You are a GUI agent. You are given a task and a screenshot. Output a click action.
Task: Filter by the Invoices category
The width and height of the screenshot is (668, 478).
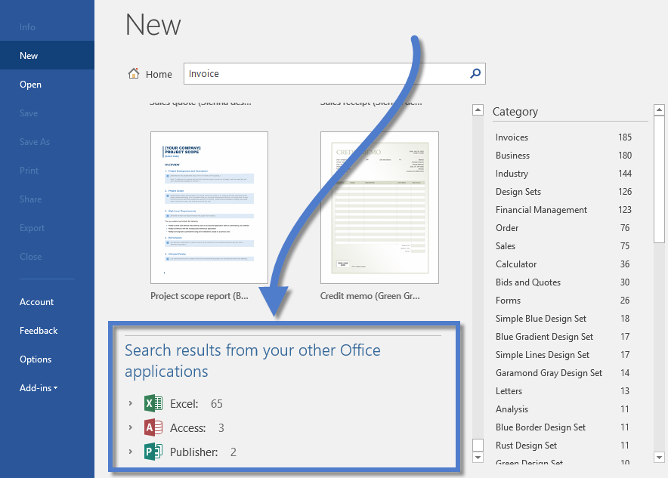coord(512,137)
